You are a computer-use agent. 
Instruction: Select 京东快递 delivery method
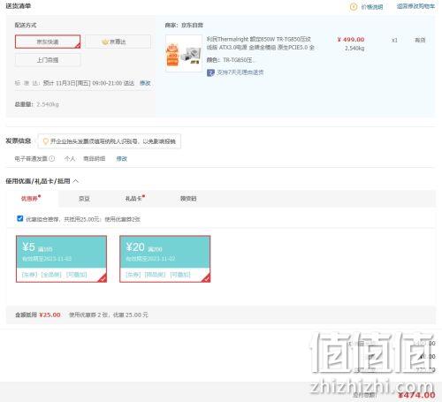48,42
